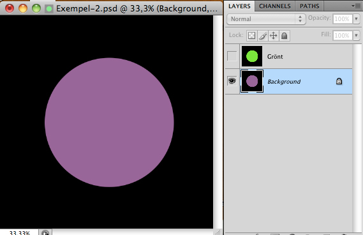
Task: Click the lock all padlock icon
Action: click(x=285, y=36)
